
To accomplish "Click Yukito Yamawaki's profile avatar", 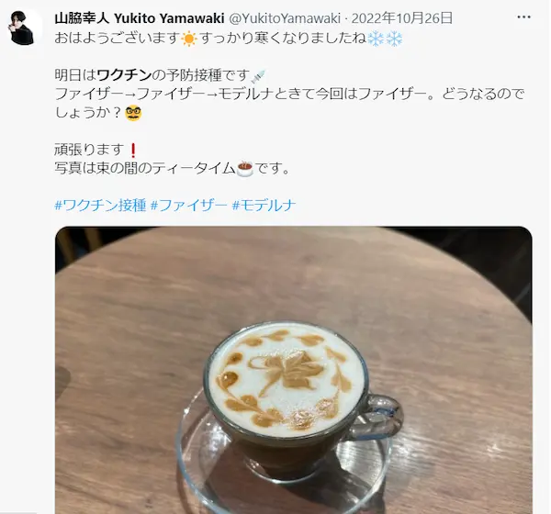I will click(x=23, y=28).
